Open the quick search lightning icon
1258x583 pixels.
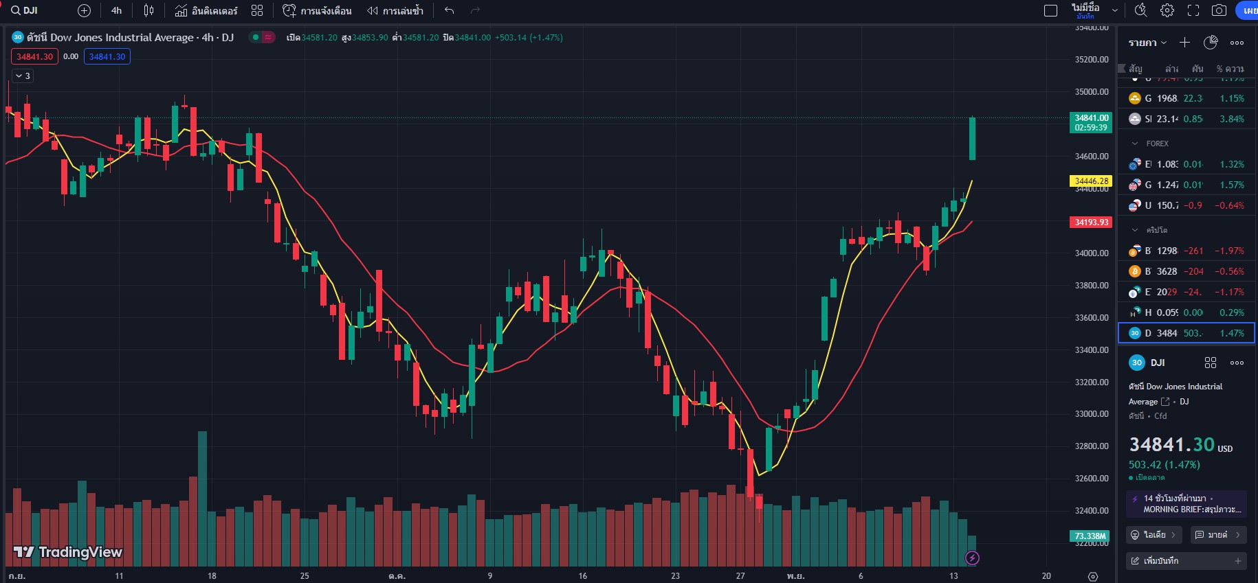1140,10
